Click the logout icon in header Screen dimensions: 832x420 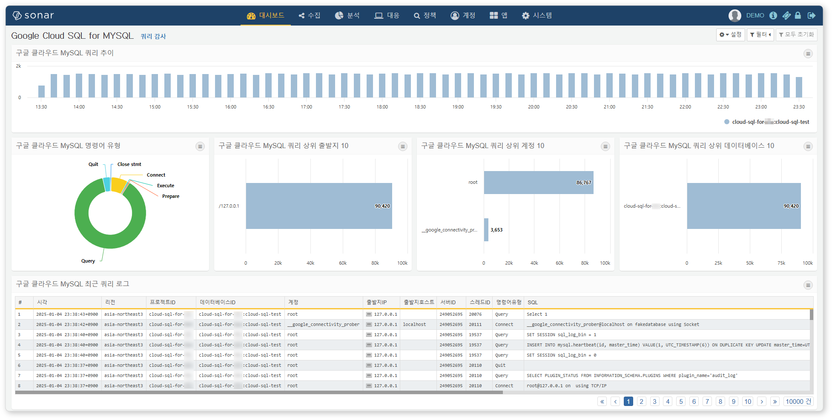(x=812, y=16)
